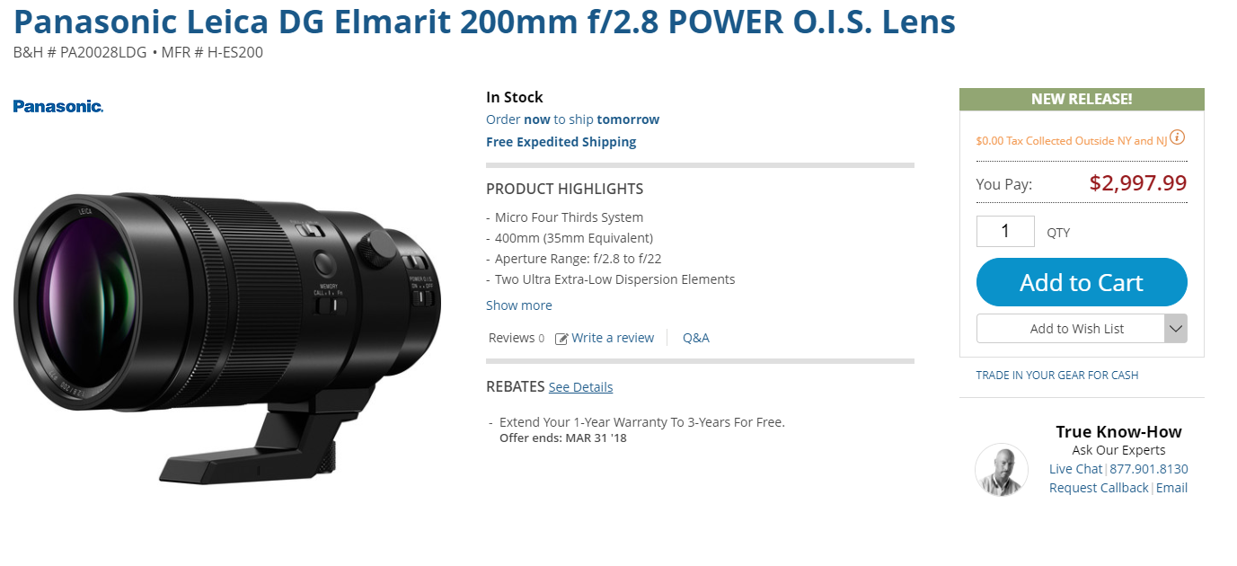The height and width of the screenshot is (566, 1237).
Task: Click the expert advisor portrait photo
Action: [x=1002, y=470]
